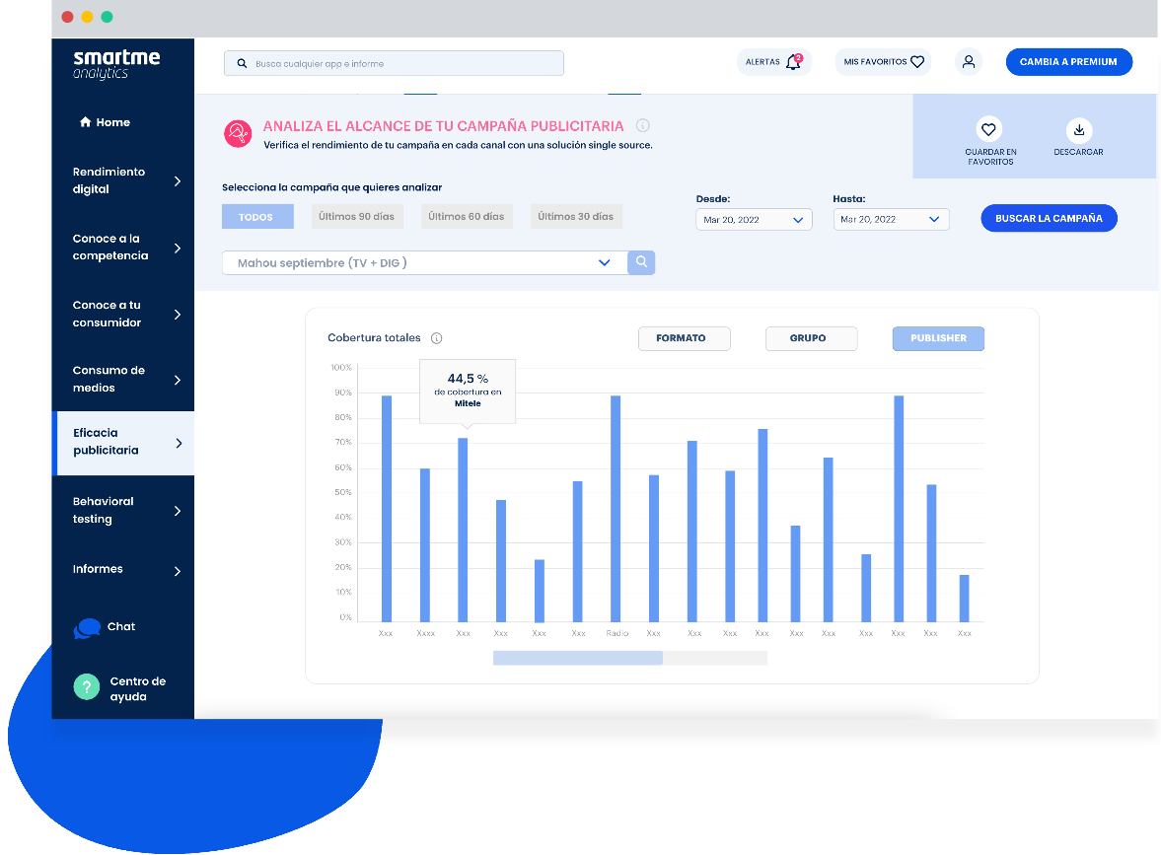Open the Chat bubble icon

tap(88, 628)
